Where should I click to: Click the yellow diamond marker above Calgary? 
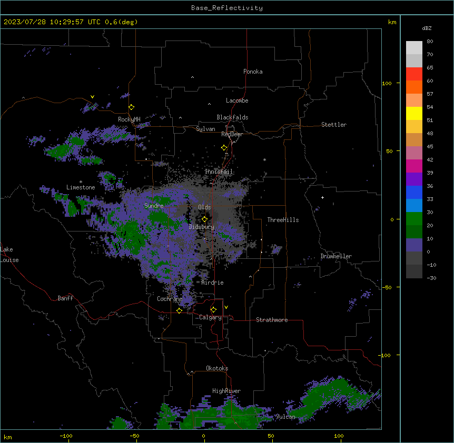point(213,310)
